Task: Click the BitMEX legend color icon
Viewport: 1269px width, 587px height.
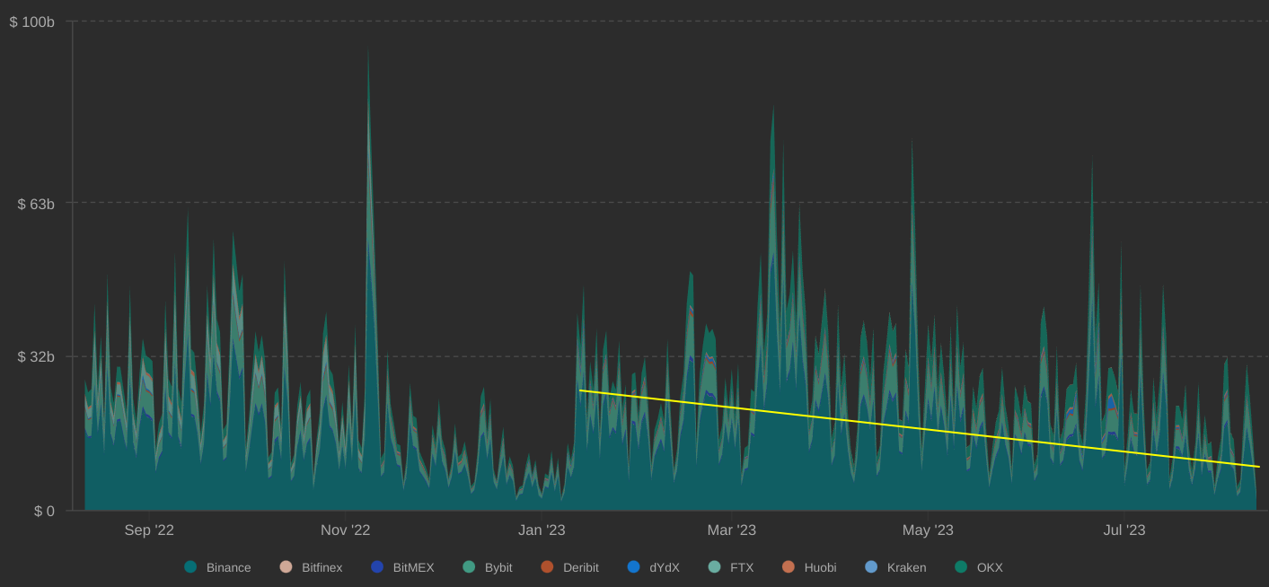Action: pos(378,567)
